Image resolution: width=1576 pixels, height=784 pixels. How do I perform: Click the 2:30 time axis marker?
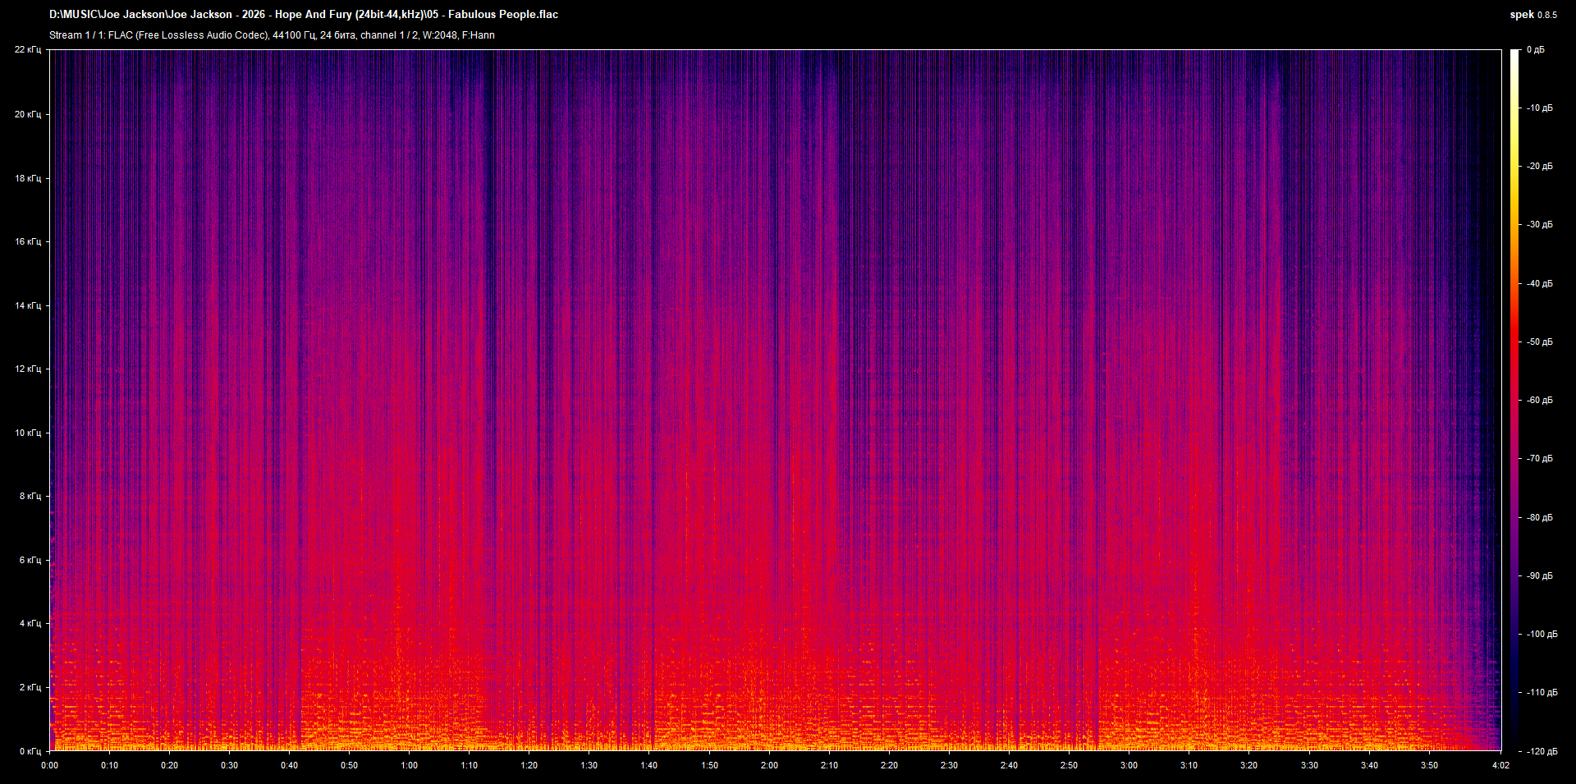(949, 765)
